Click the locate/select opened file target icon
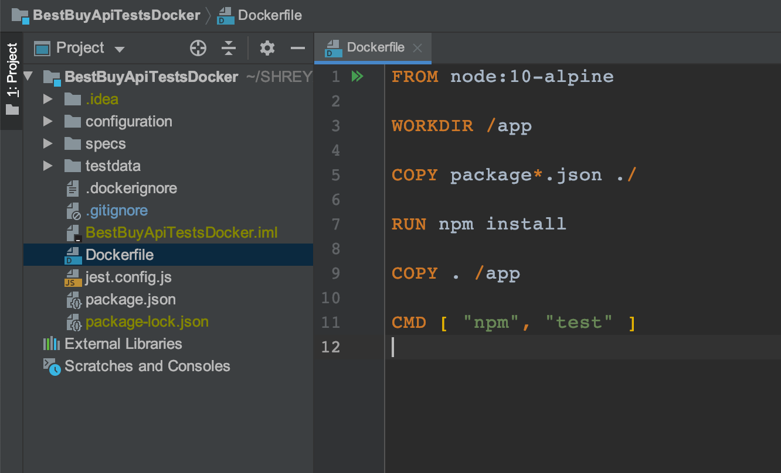The width and height of the screenshot is (781, 473). pyautogui.click(x=198, y=48)
